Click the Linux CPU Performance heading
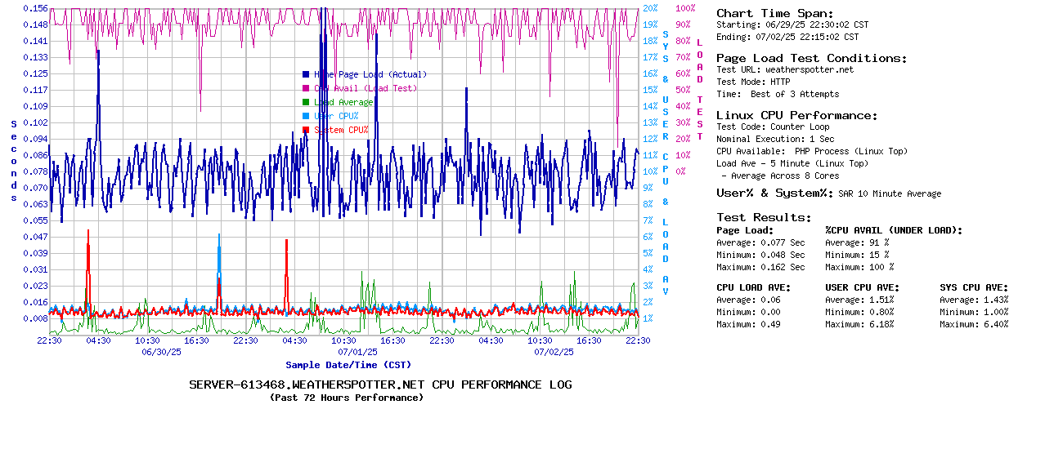 point(796,115)
